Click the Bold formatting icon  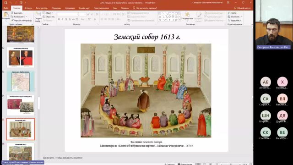[x=59, y=19]
